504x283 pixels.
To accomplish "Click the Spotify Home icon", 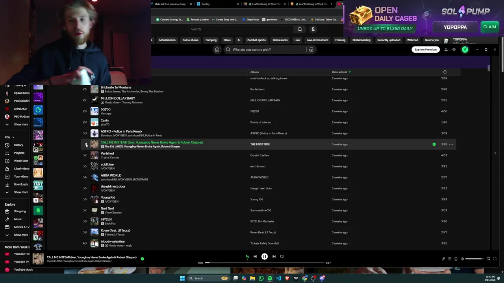I will tap(217, 50).
